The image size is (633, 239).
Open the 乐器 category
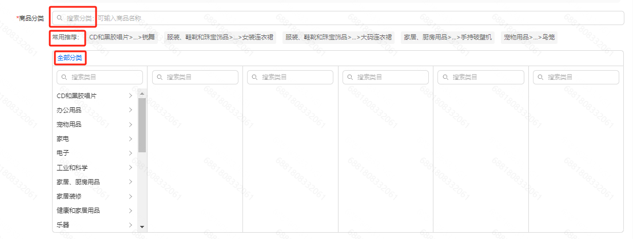(63, 225)
